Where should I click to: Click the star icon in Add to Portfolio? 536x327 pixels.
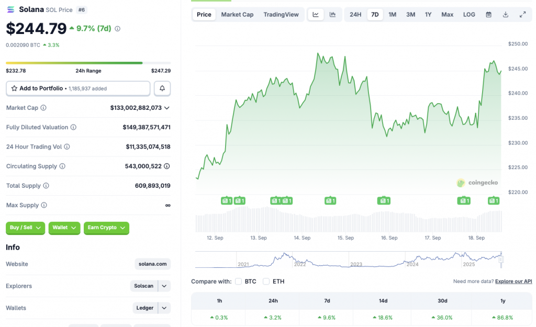[14, 88]
